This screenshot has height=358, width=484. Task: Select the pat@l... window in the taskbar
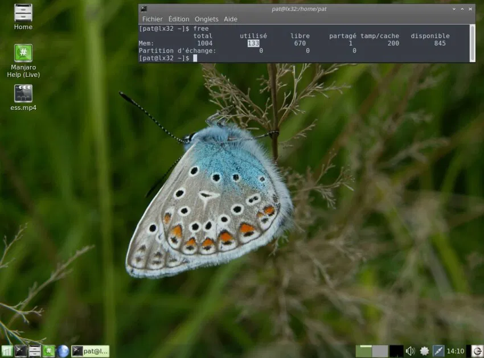click(91, 351)
